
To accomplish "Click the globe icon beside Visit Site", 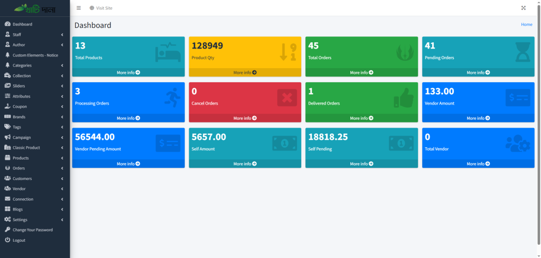I will tap(92, 8).
